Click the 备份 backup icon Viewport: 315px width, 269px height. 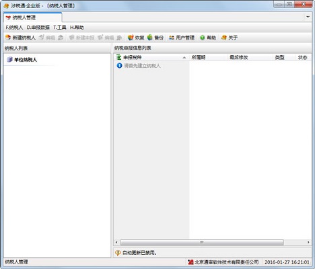pyautogui.click(x=150, y=38)
